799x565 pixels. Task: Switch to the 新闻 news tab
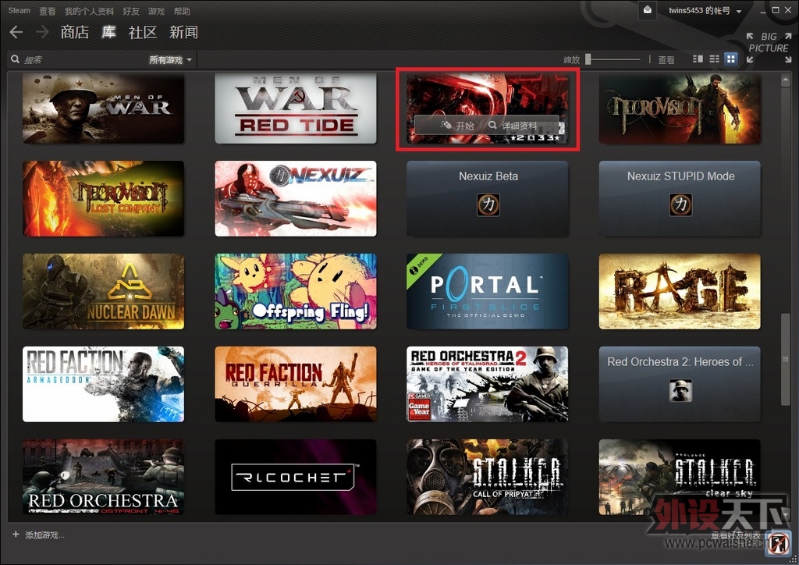[x=183, y=32]
